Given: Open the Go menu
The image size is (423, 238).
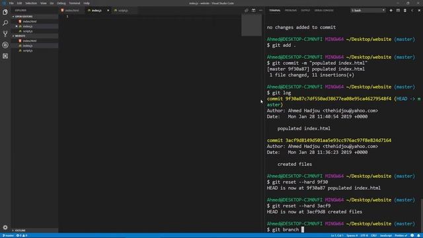Looking at the screenshot, I should pos(52,3).
